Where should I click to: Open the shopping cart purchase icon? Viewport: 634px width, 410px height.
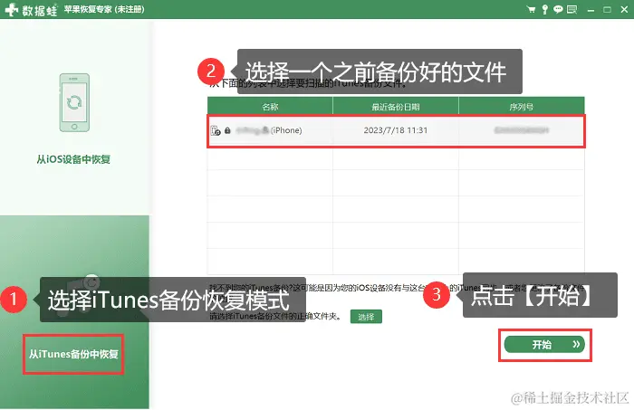pos(532,9)
